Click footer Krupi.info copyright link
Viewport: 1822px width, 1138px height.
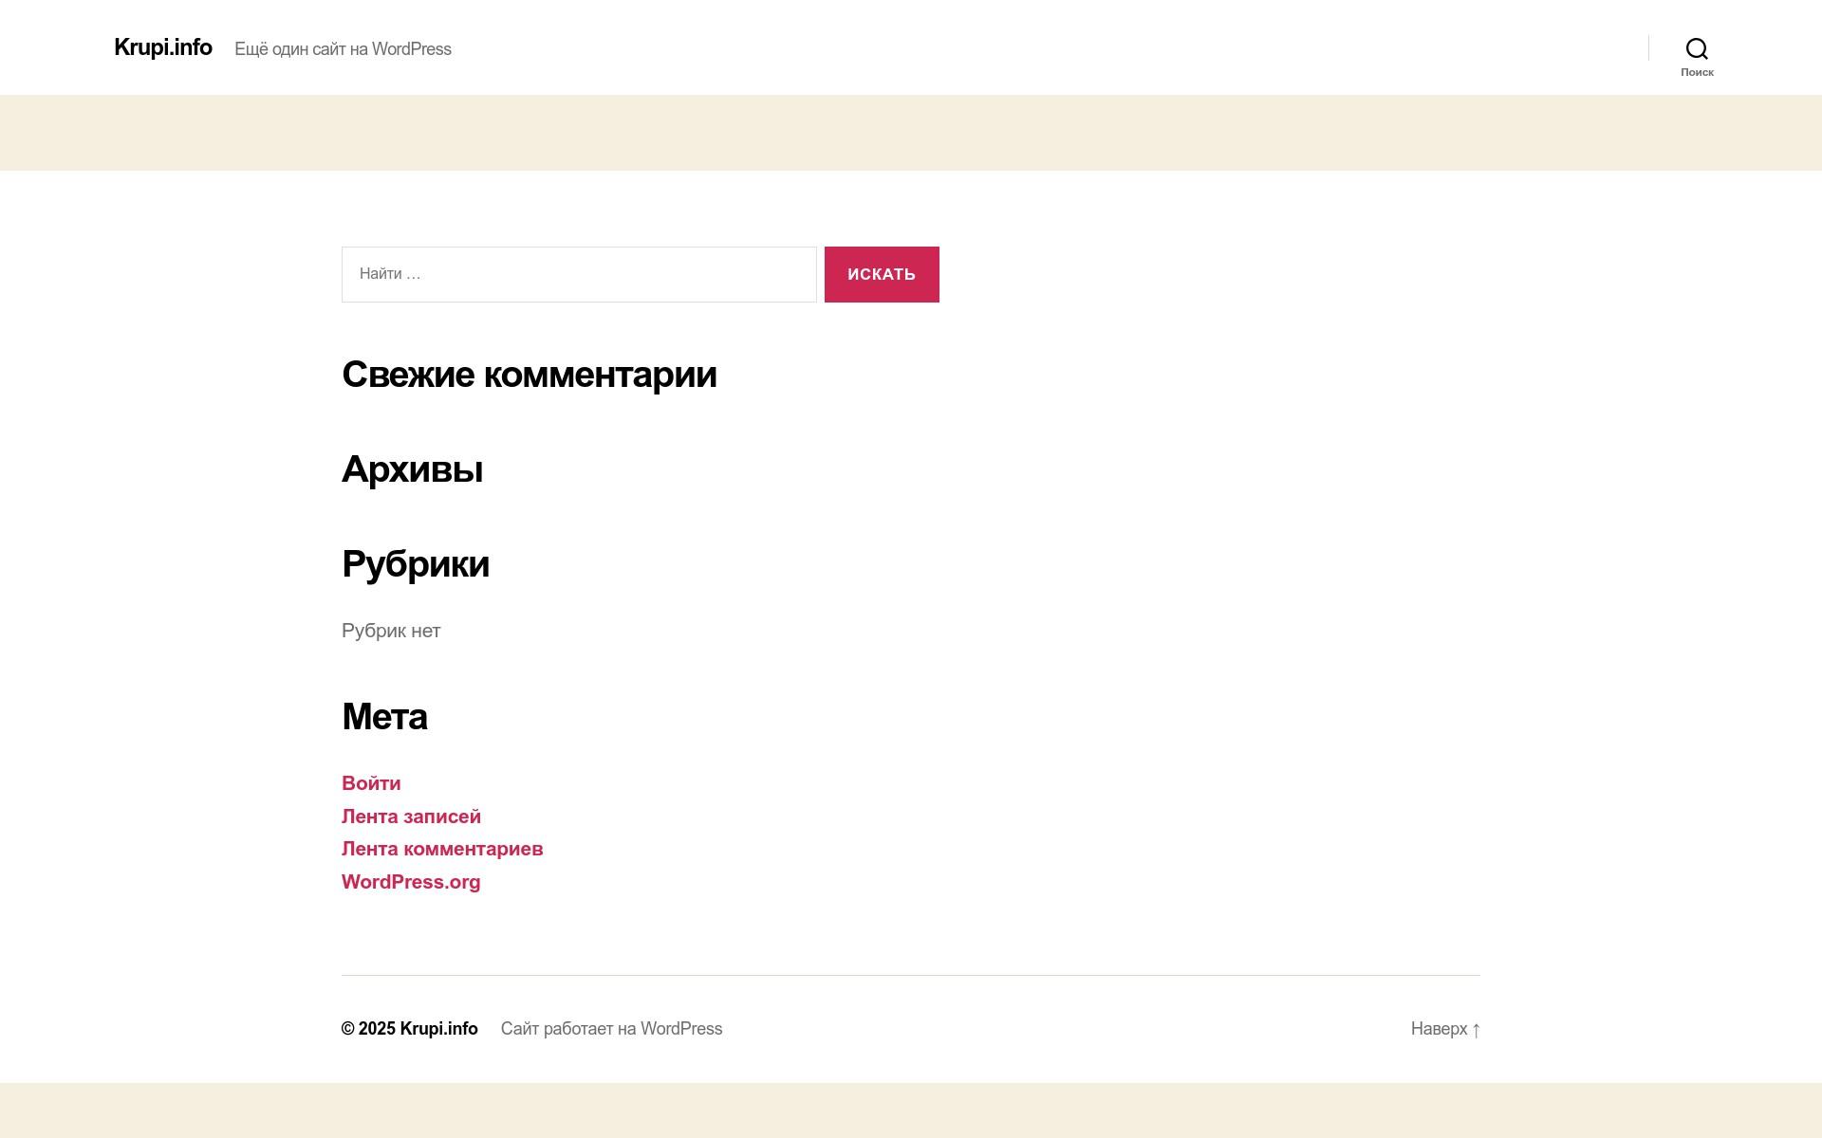[x=438, y=1029]
